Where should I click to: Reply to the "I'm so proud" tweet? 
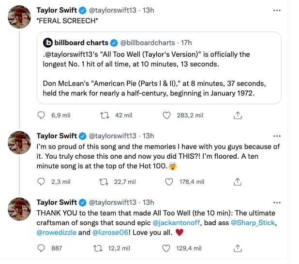(41, 181)
